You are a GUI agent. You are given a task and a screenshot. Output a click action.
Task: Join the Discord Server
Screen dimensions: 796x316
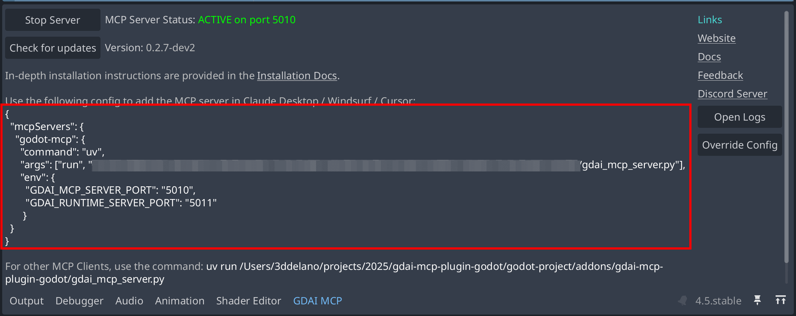732,93
